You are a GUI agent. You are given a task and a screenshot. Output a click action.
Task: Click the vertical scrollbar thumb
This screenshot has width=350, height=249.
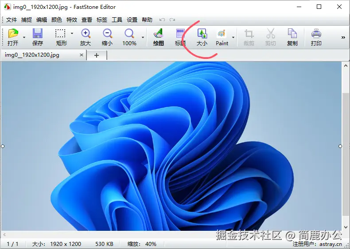[x=346, y=154]
